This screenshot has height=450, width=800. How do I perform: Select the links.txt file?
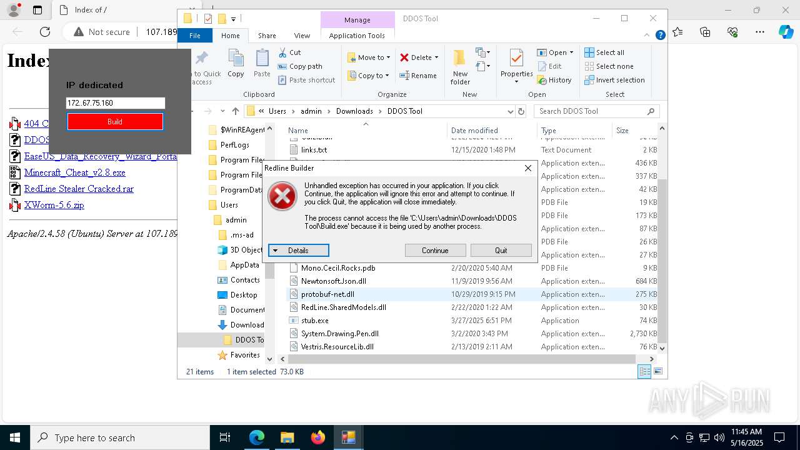pos(314,150)
